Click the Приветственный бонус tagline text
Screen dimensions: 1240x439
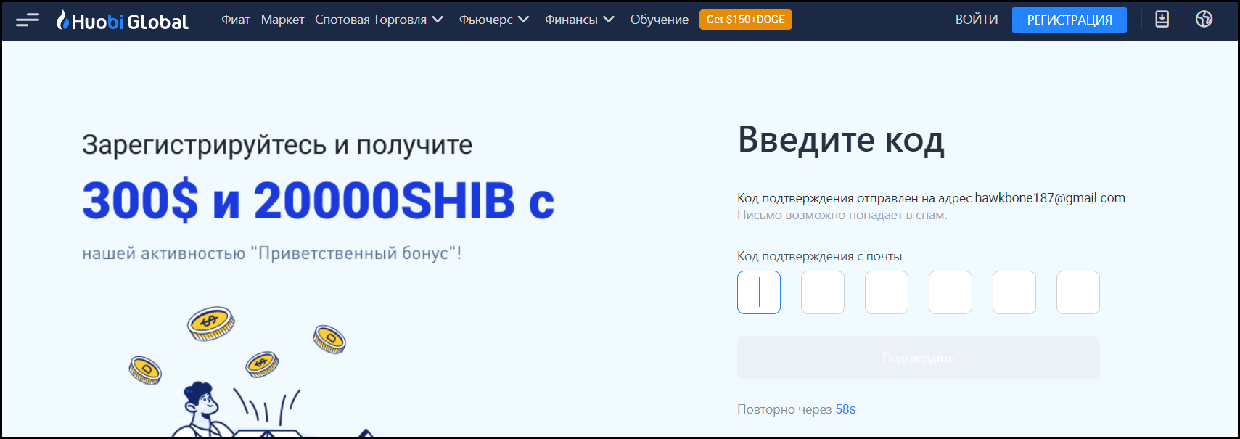[x=272, y=253]
